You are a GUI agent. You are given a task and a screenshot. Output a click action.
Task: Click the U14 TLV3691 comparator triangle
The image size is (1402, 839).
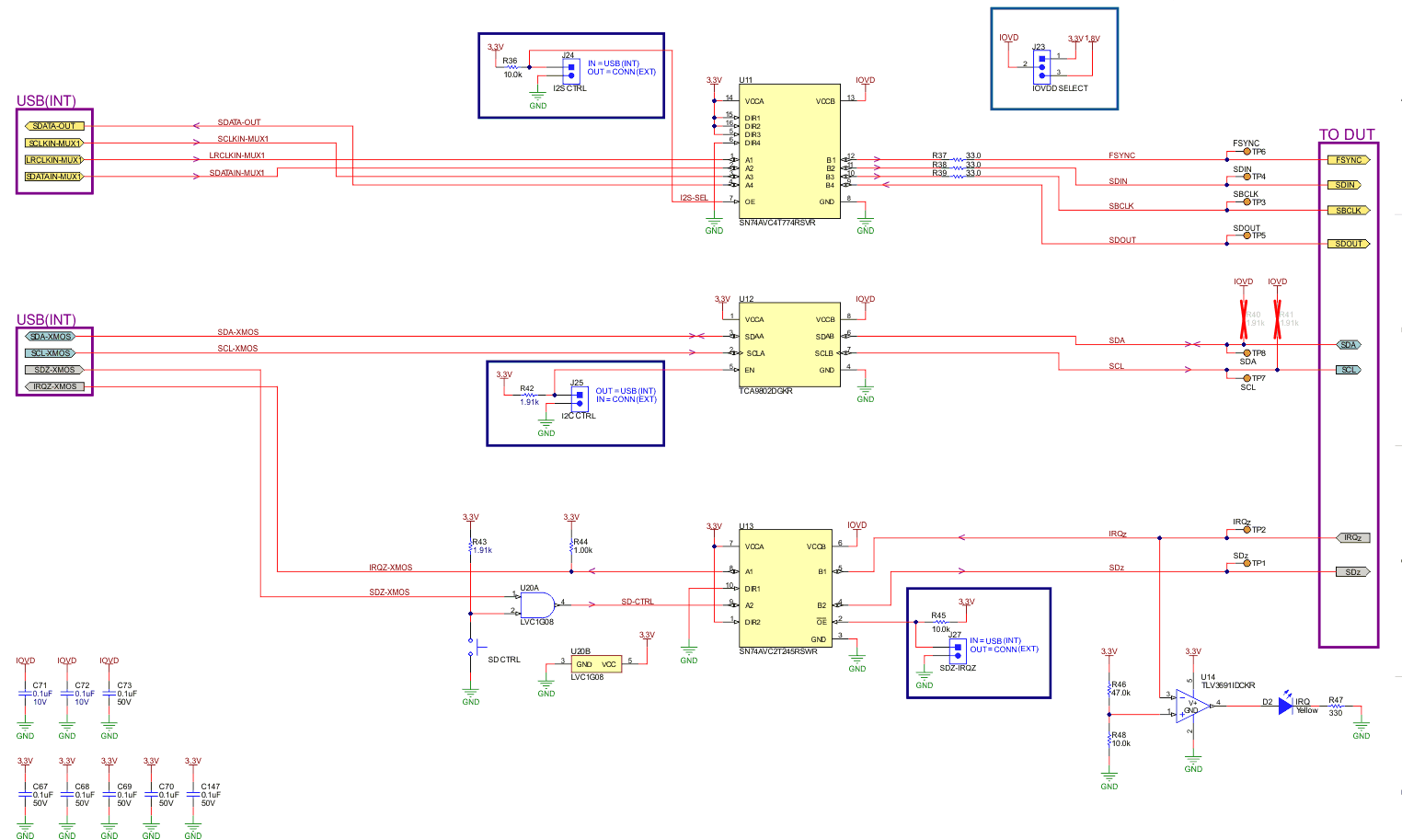point(1192,707)
